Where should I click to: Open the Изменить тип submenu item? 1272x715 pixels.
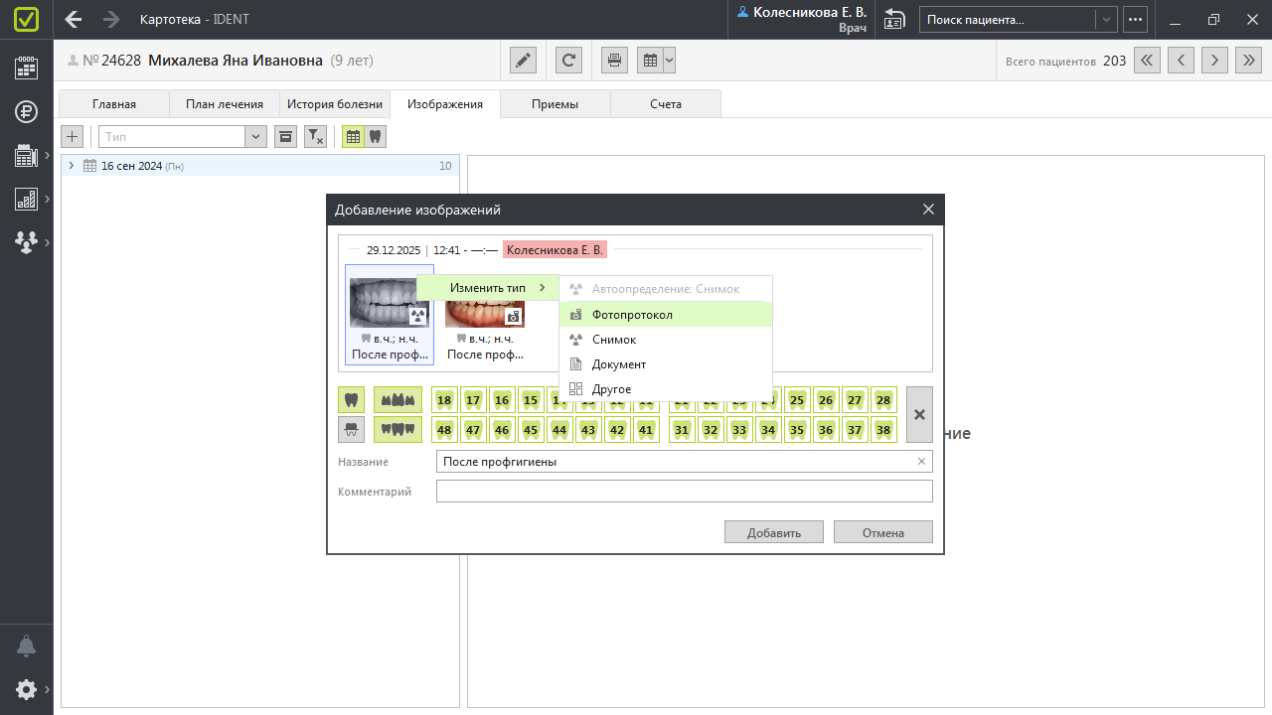point(487,288)
